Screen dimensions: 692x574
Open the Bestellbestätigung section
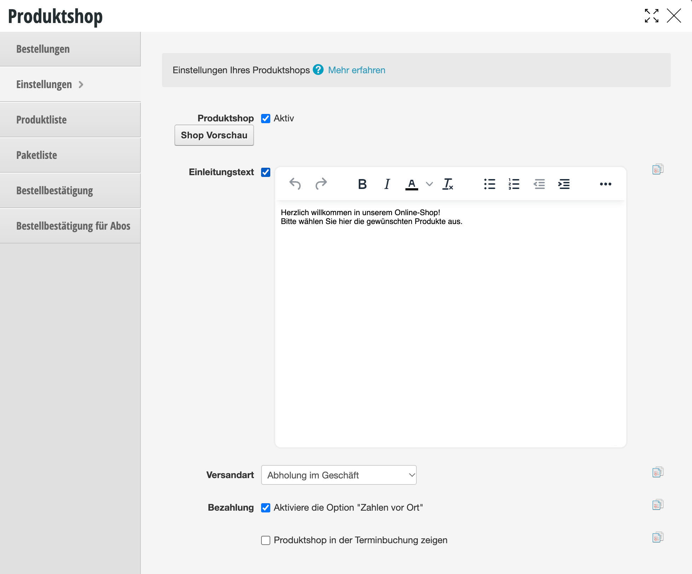point(70,190)
